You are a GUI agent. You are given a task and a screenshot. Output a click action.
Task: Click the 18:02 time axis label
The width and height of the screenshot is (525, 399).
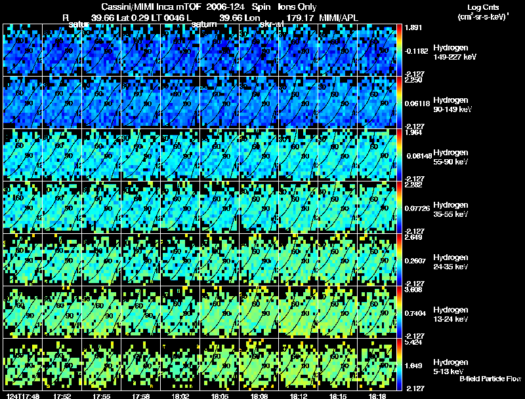[180, 396]
